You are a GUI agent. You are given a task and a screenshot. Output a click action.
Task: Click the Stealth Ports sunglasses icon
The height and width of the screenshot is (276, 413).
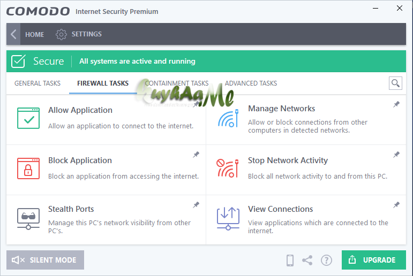(28, 218)
